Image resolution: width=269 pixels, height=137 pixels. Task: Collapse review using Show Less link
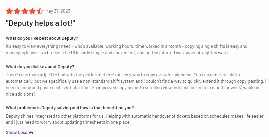click(17, 132)
